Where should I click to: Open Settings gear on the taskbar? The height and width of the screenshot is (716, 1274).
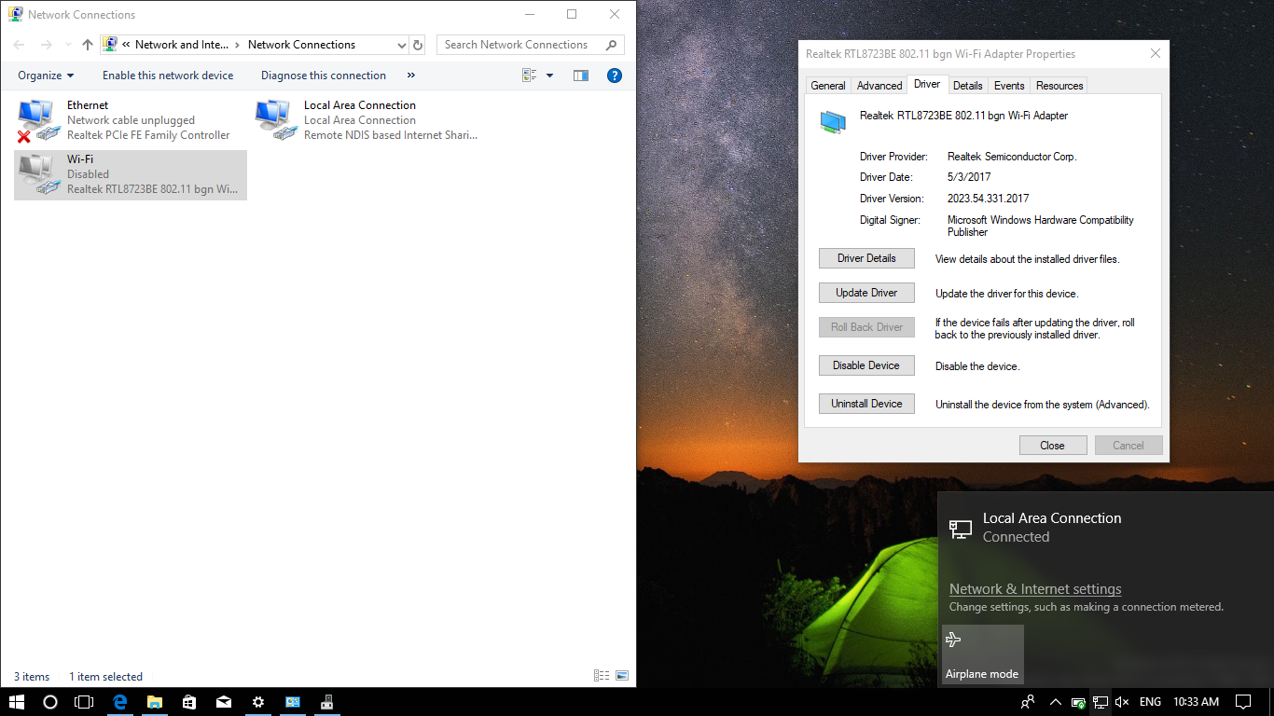258,702
